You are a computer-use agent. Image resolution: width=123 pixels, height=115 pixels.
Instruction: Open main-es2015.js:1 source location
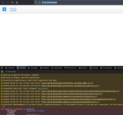[x=34, y=114]
